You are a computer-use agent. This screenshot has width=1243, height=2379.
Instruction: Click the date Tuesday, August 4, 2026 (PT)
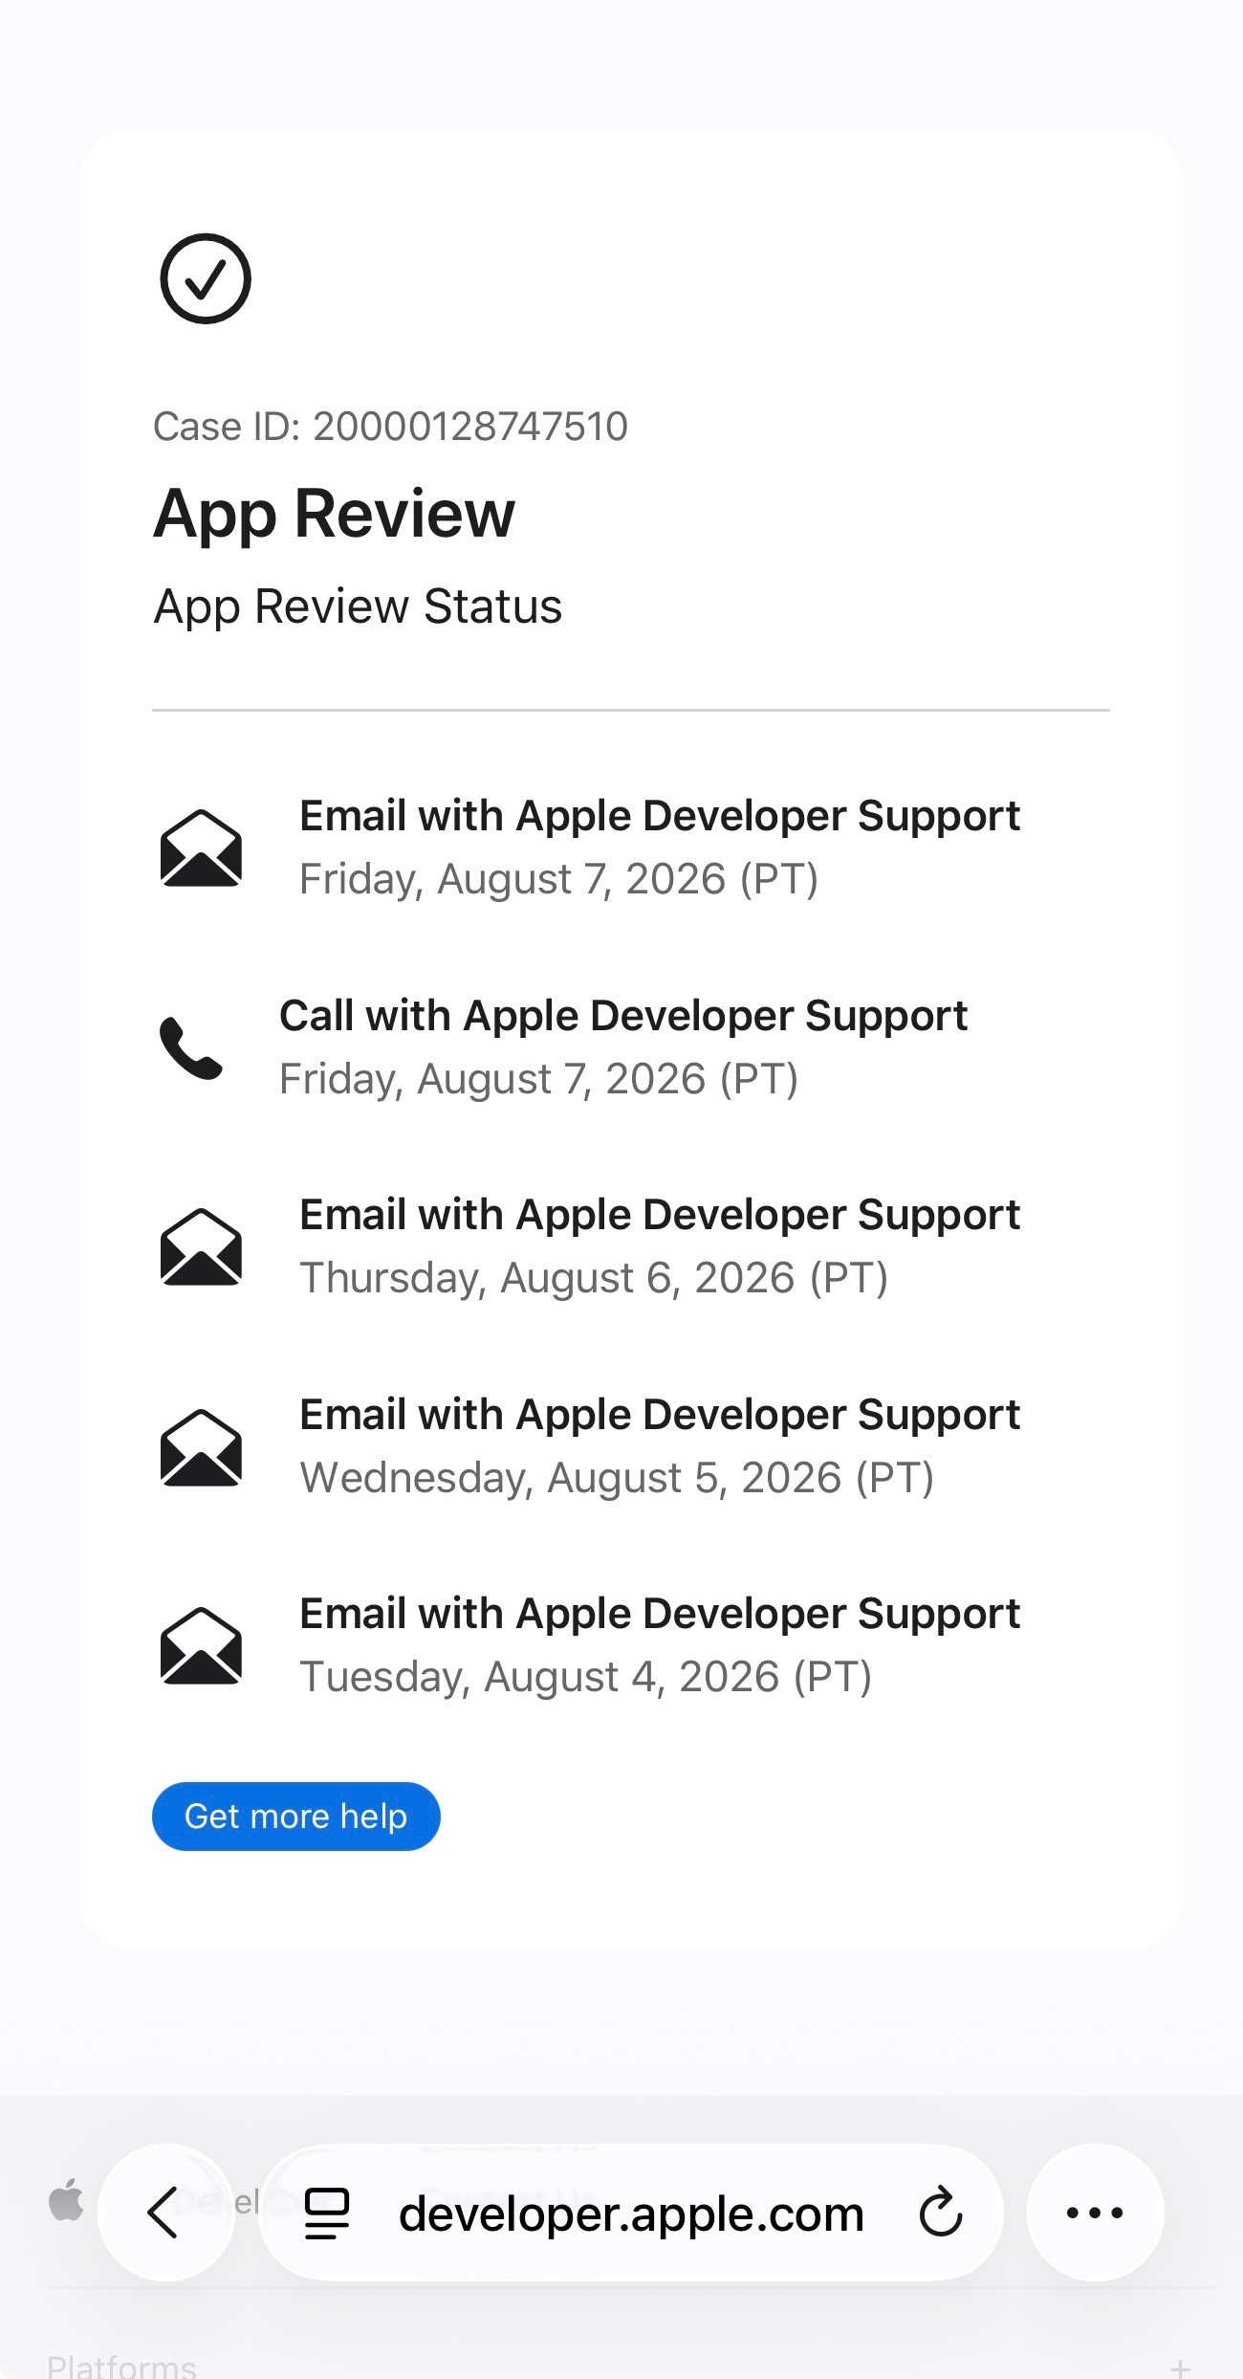point(585,1677)
